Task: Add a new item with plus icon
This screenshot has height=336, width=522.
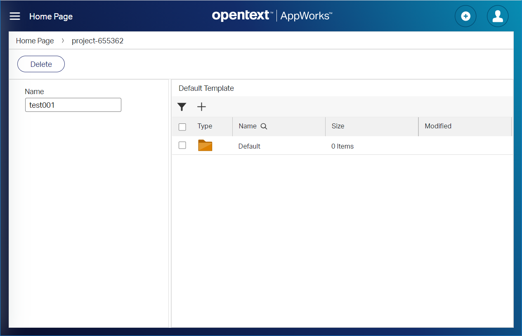Action: click(201, 107)
